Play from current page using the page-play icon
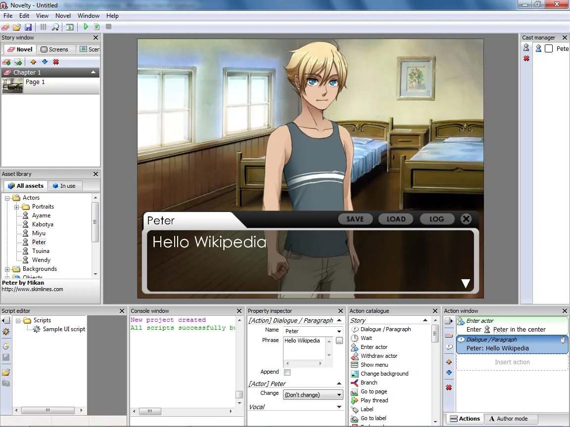 (96, 27)
